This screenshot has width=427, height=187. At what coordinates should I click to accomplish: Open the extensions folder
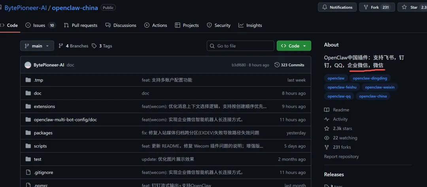tap(44, 106)
